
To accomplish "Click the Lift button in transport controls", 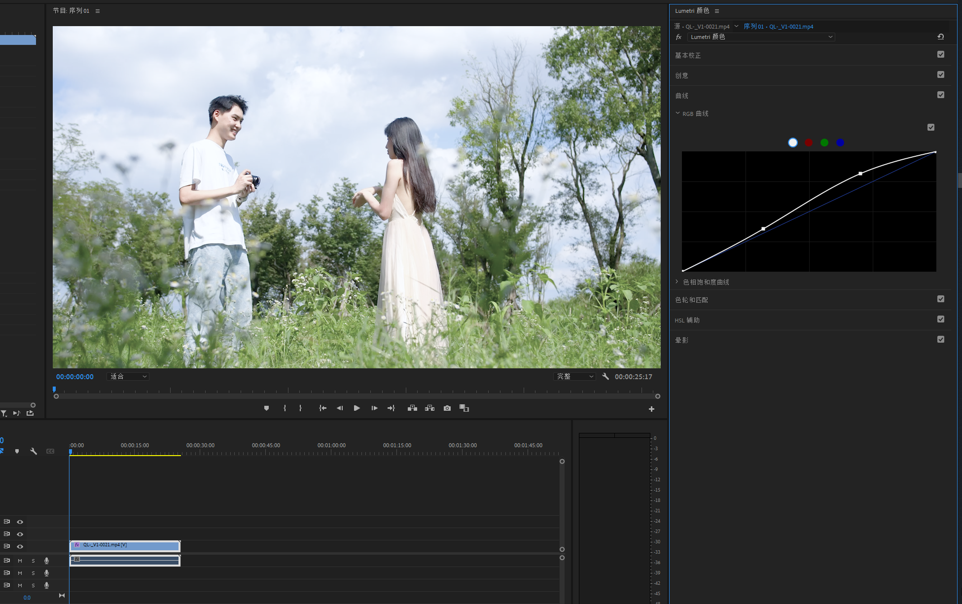I will pyautogui.click(x=412, y=408).
